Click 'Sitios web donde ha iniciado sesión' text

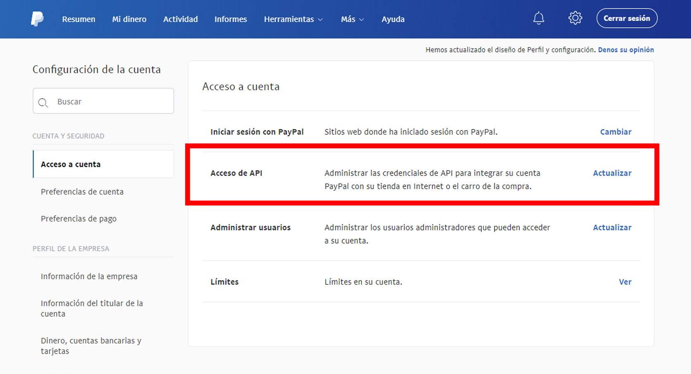(411, 132)
